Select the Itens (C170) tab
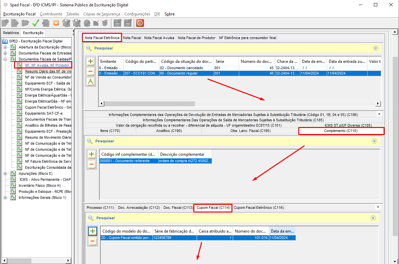 pos(110,131)
